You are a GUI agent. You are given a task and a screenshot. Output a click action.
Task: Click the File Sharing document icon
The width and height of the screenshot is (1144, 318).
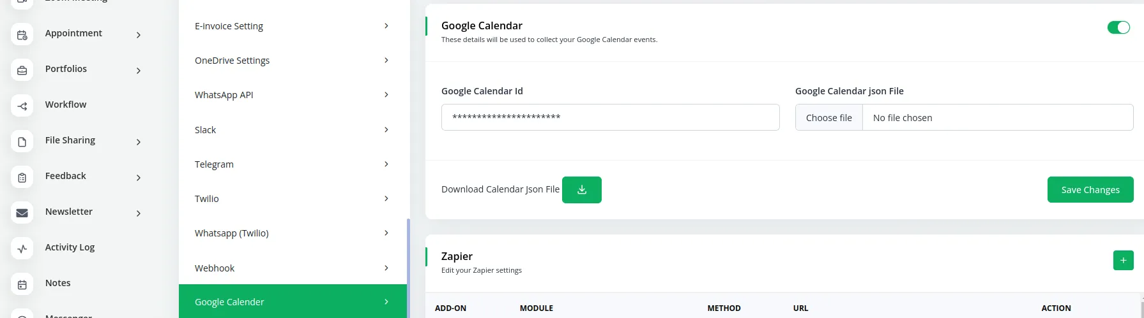coord(22,142)
